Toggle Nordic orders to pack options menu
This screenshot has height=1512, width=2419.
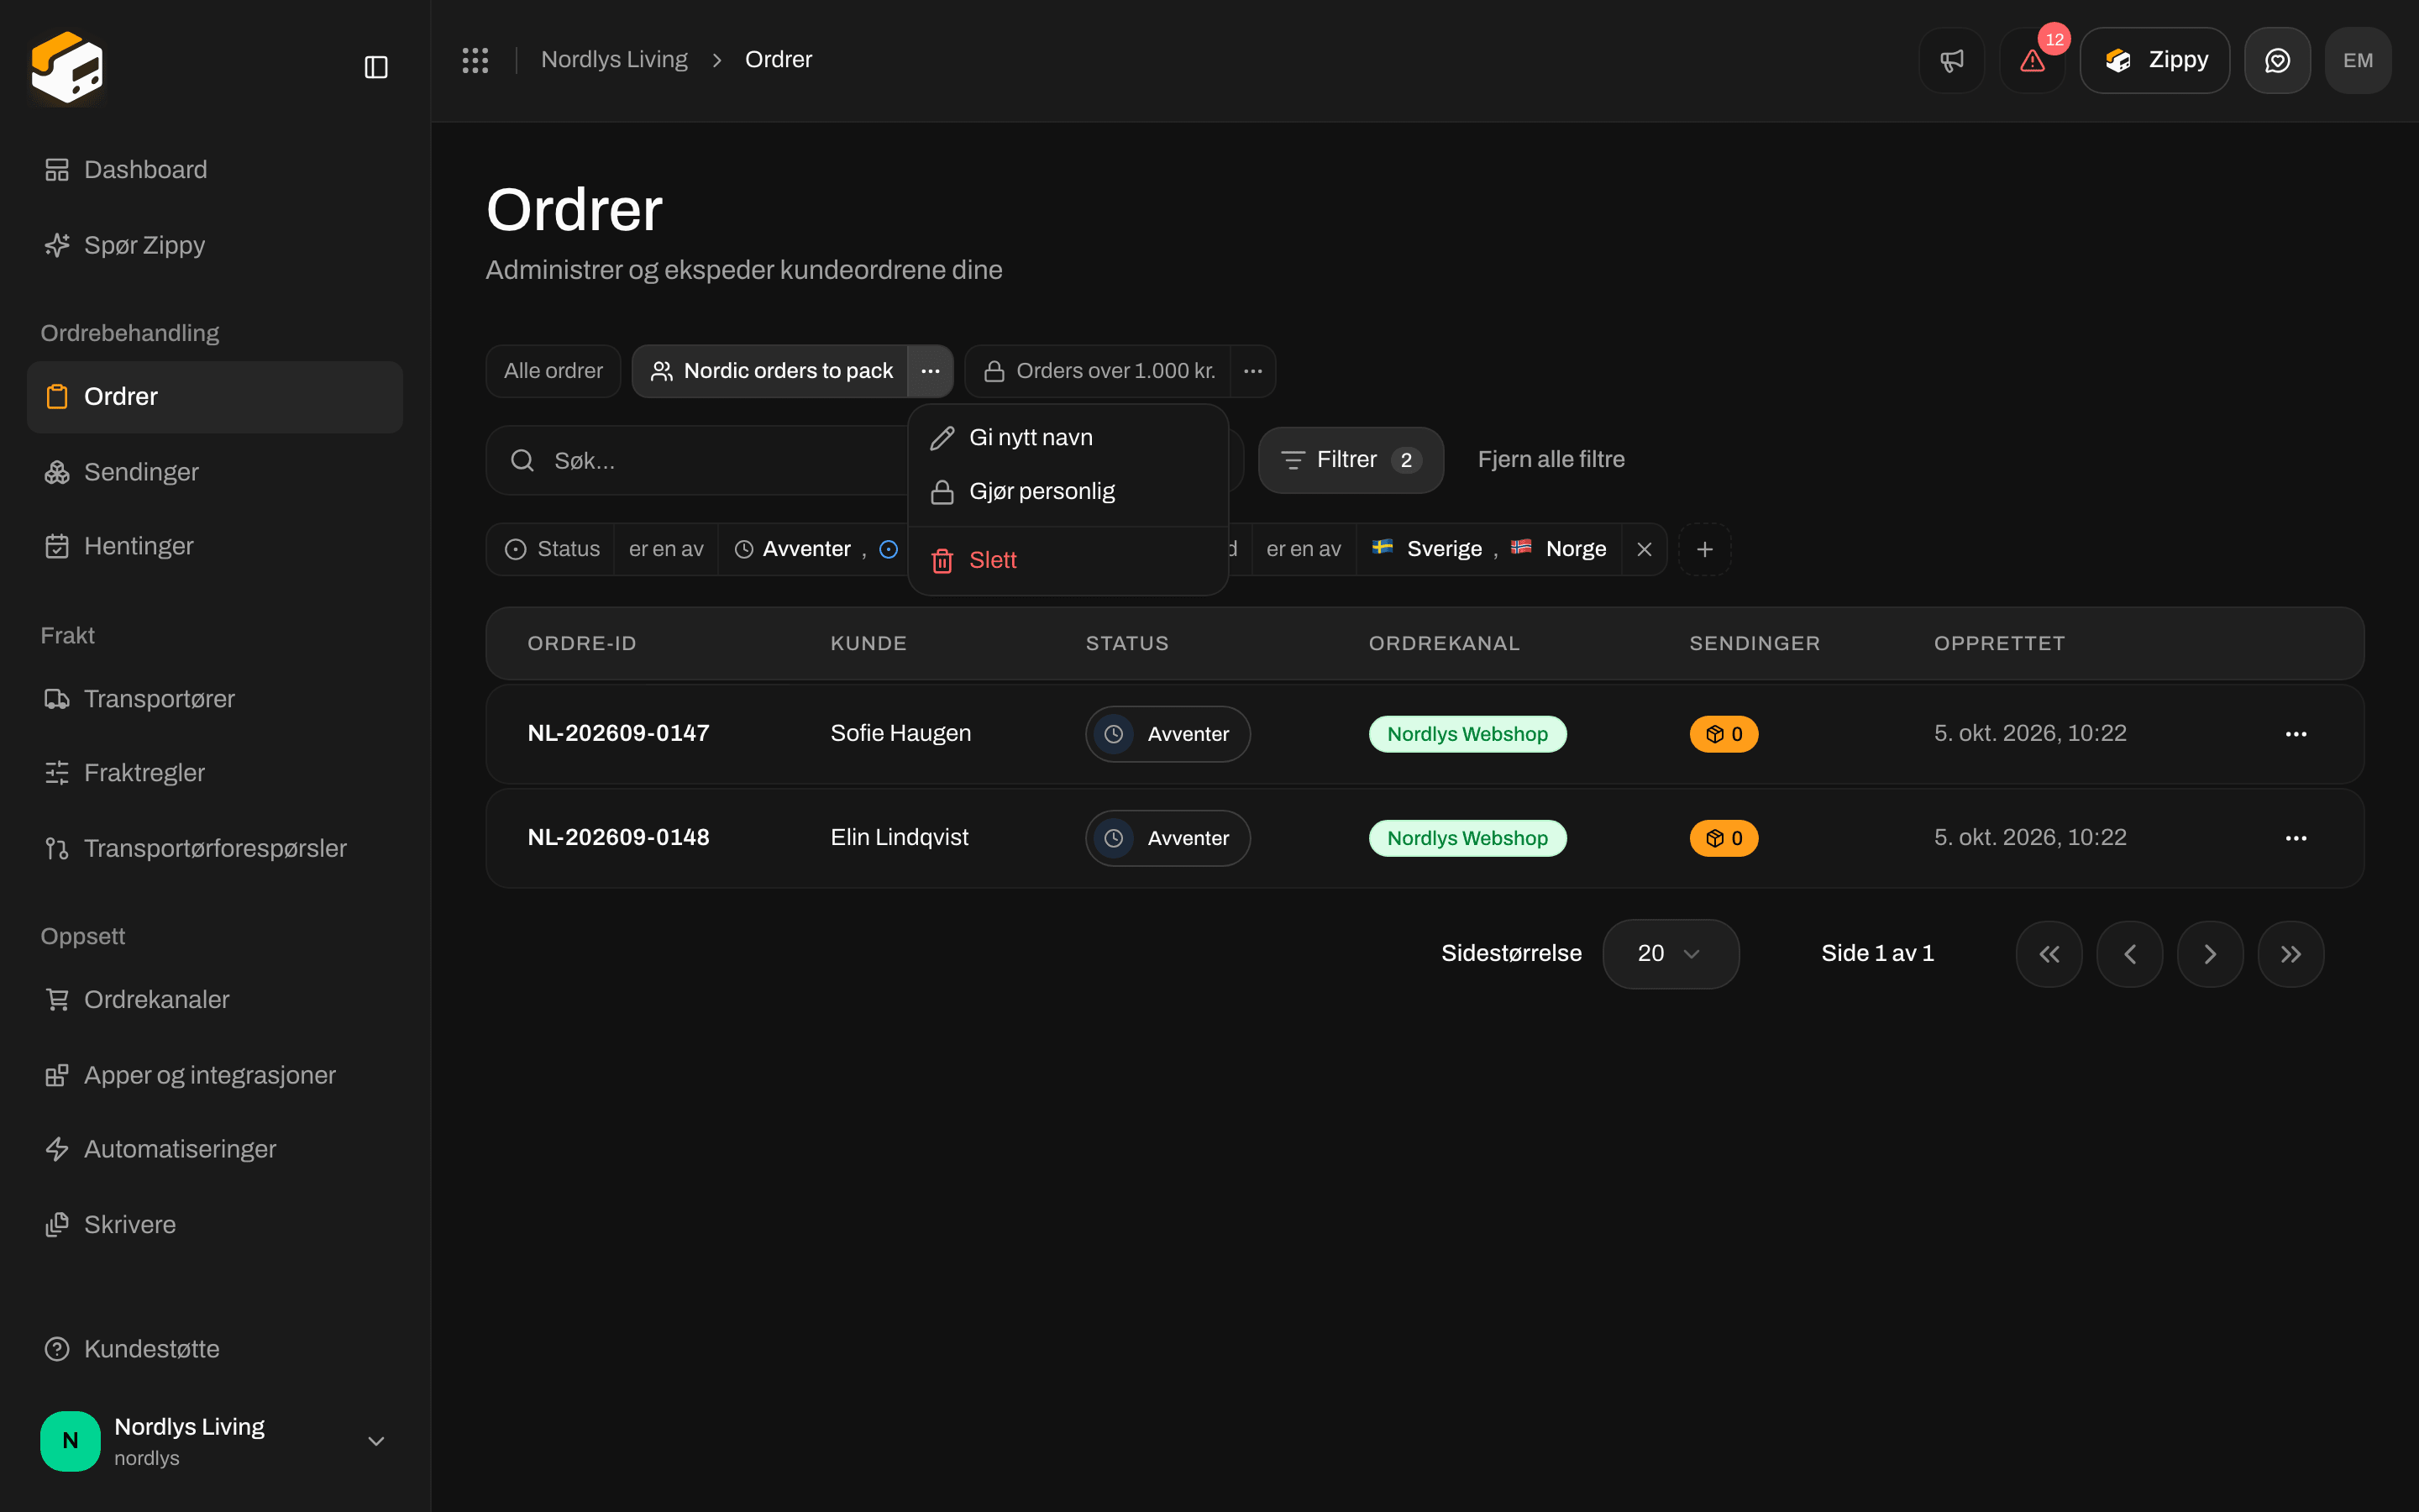point(930,371)
